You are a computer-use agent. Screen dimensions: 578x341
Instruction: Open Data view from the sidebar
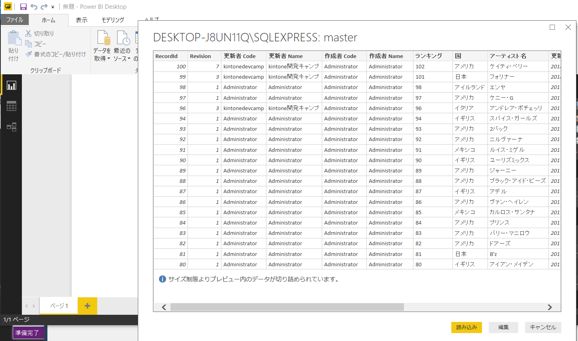click(11, 106)
